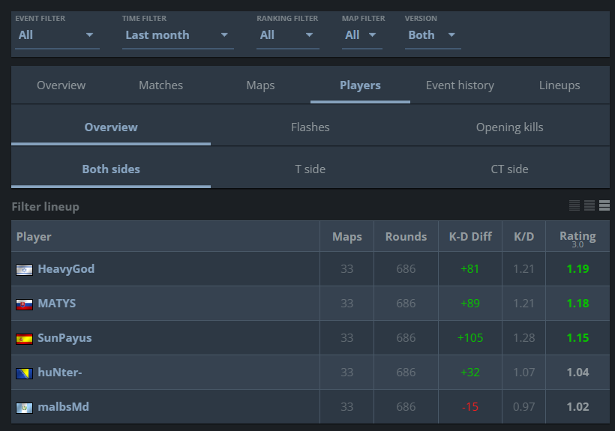The image size is (615, 431).
Task: Select the compact table density icon
Action: click(x=574, y=205)
